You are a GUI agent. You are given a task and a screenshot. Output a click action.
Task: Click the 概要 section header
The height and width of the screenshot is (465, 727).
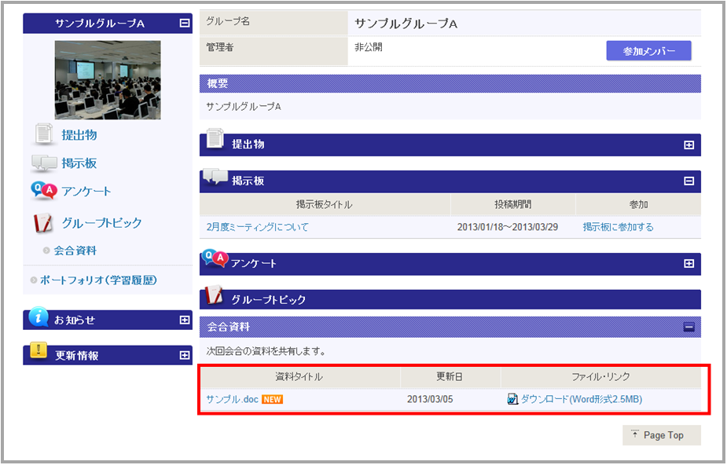click(x=450, y=84)
